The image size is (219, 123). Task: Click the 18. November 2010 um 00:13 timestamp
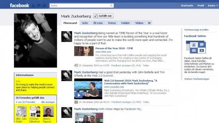[x=94, y=102]
